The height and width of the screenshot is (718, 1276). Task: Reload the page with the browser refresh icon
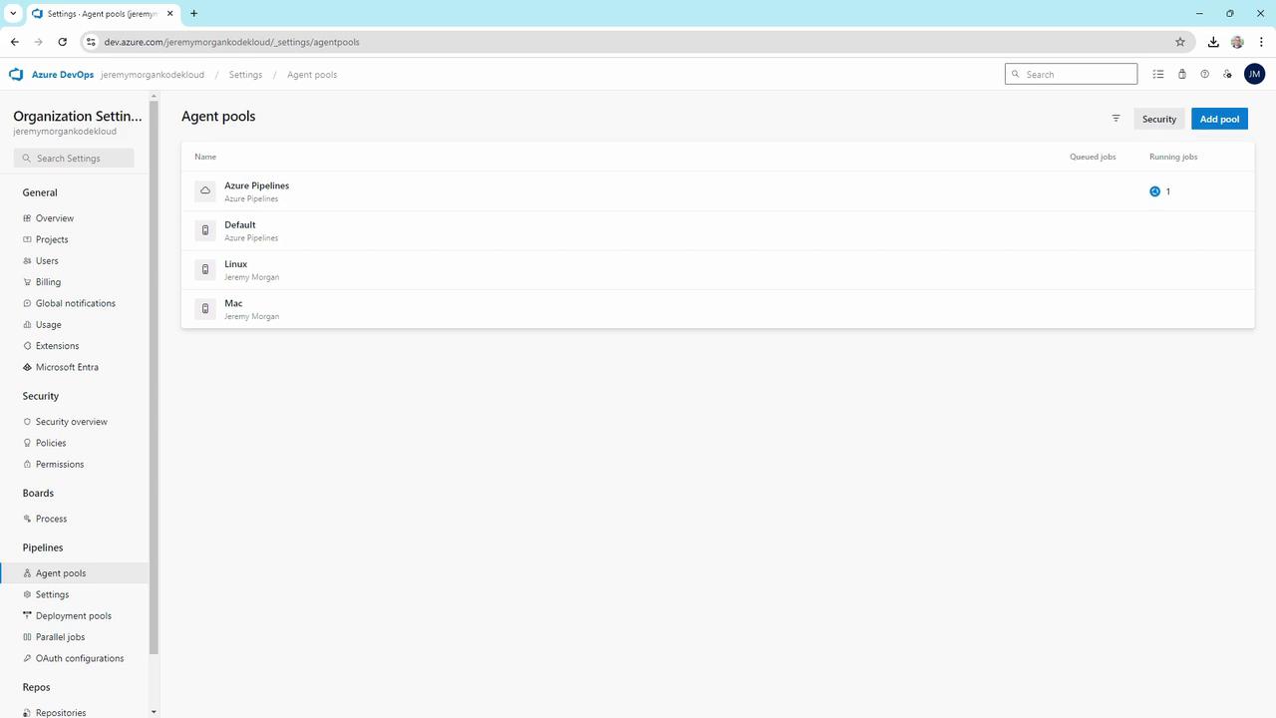coord(62,42)
